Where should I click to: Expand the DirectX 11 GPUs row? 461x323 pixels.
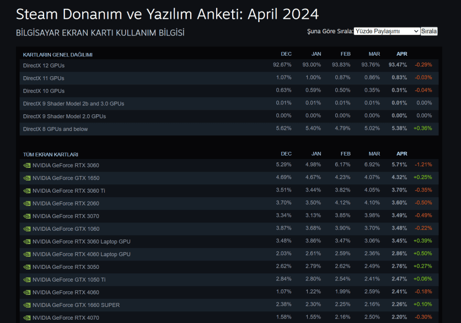coord(44,78)
